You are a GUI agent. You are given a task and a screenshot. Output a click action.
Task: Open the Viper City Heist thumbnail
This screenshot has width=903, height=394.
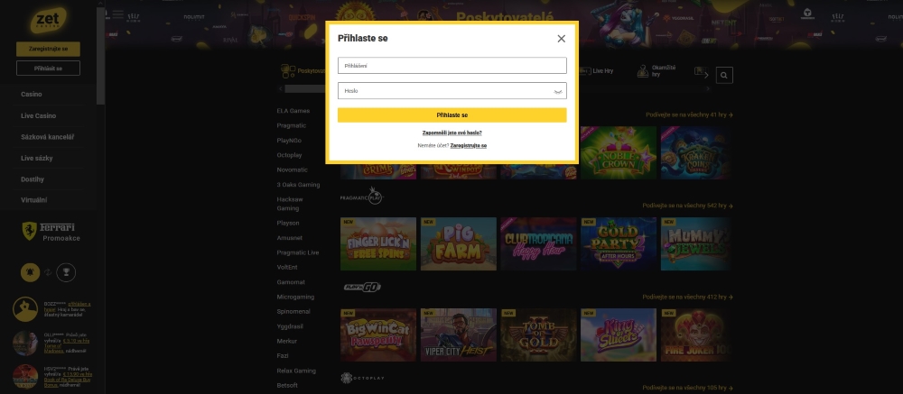pos(459,334)
